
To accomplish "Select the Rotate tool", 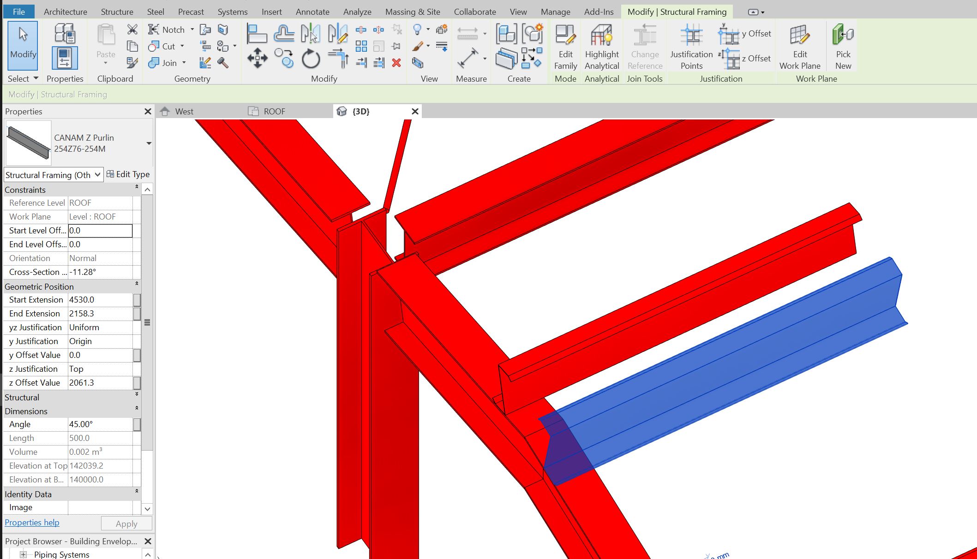I will tap(311, 59).
